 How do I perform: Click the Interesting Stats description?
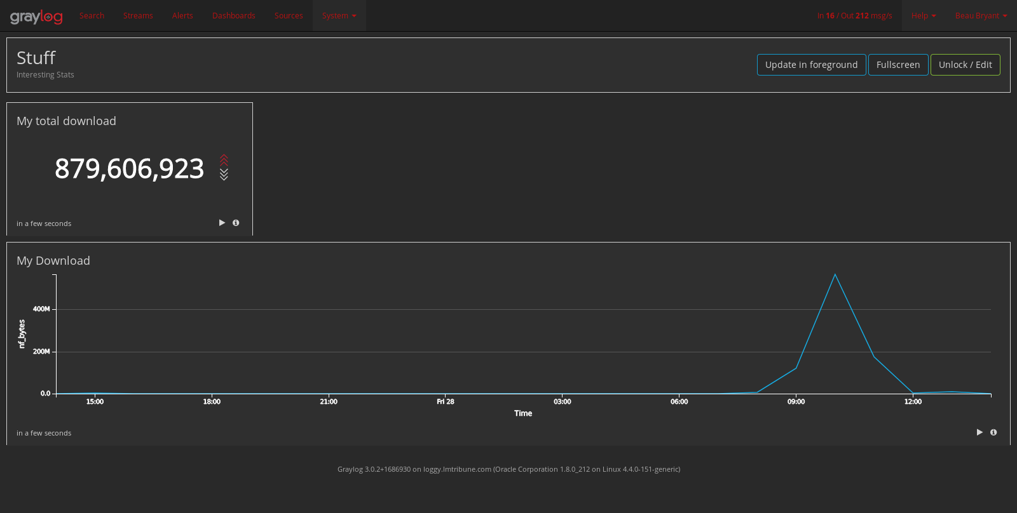(45, 75)
